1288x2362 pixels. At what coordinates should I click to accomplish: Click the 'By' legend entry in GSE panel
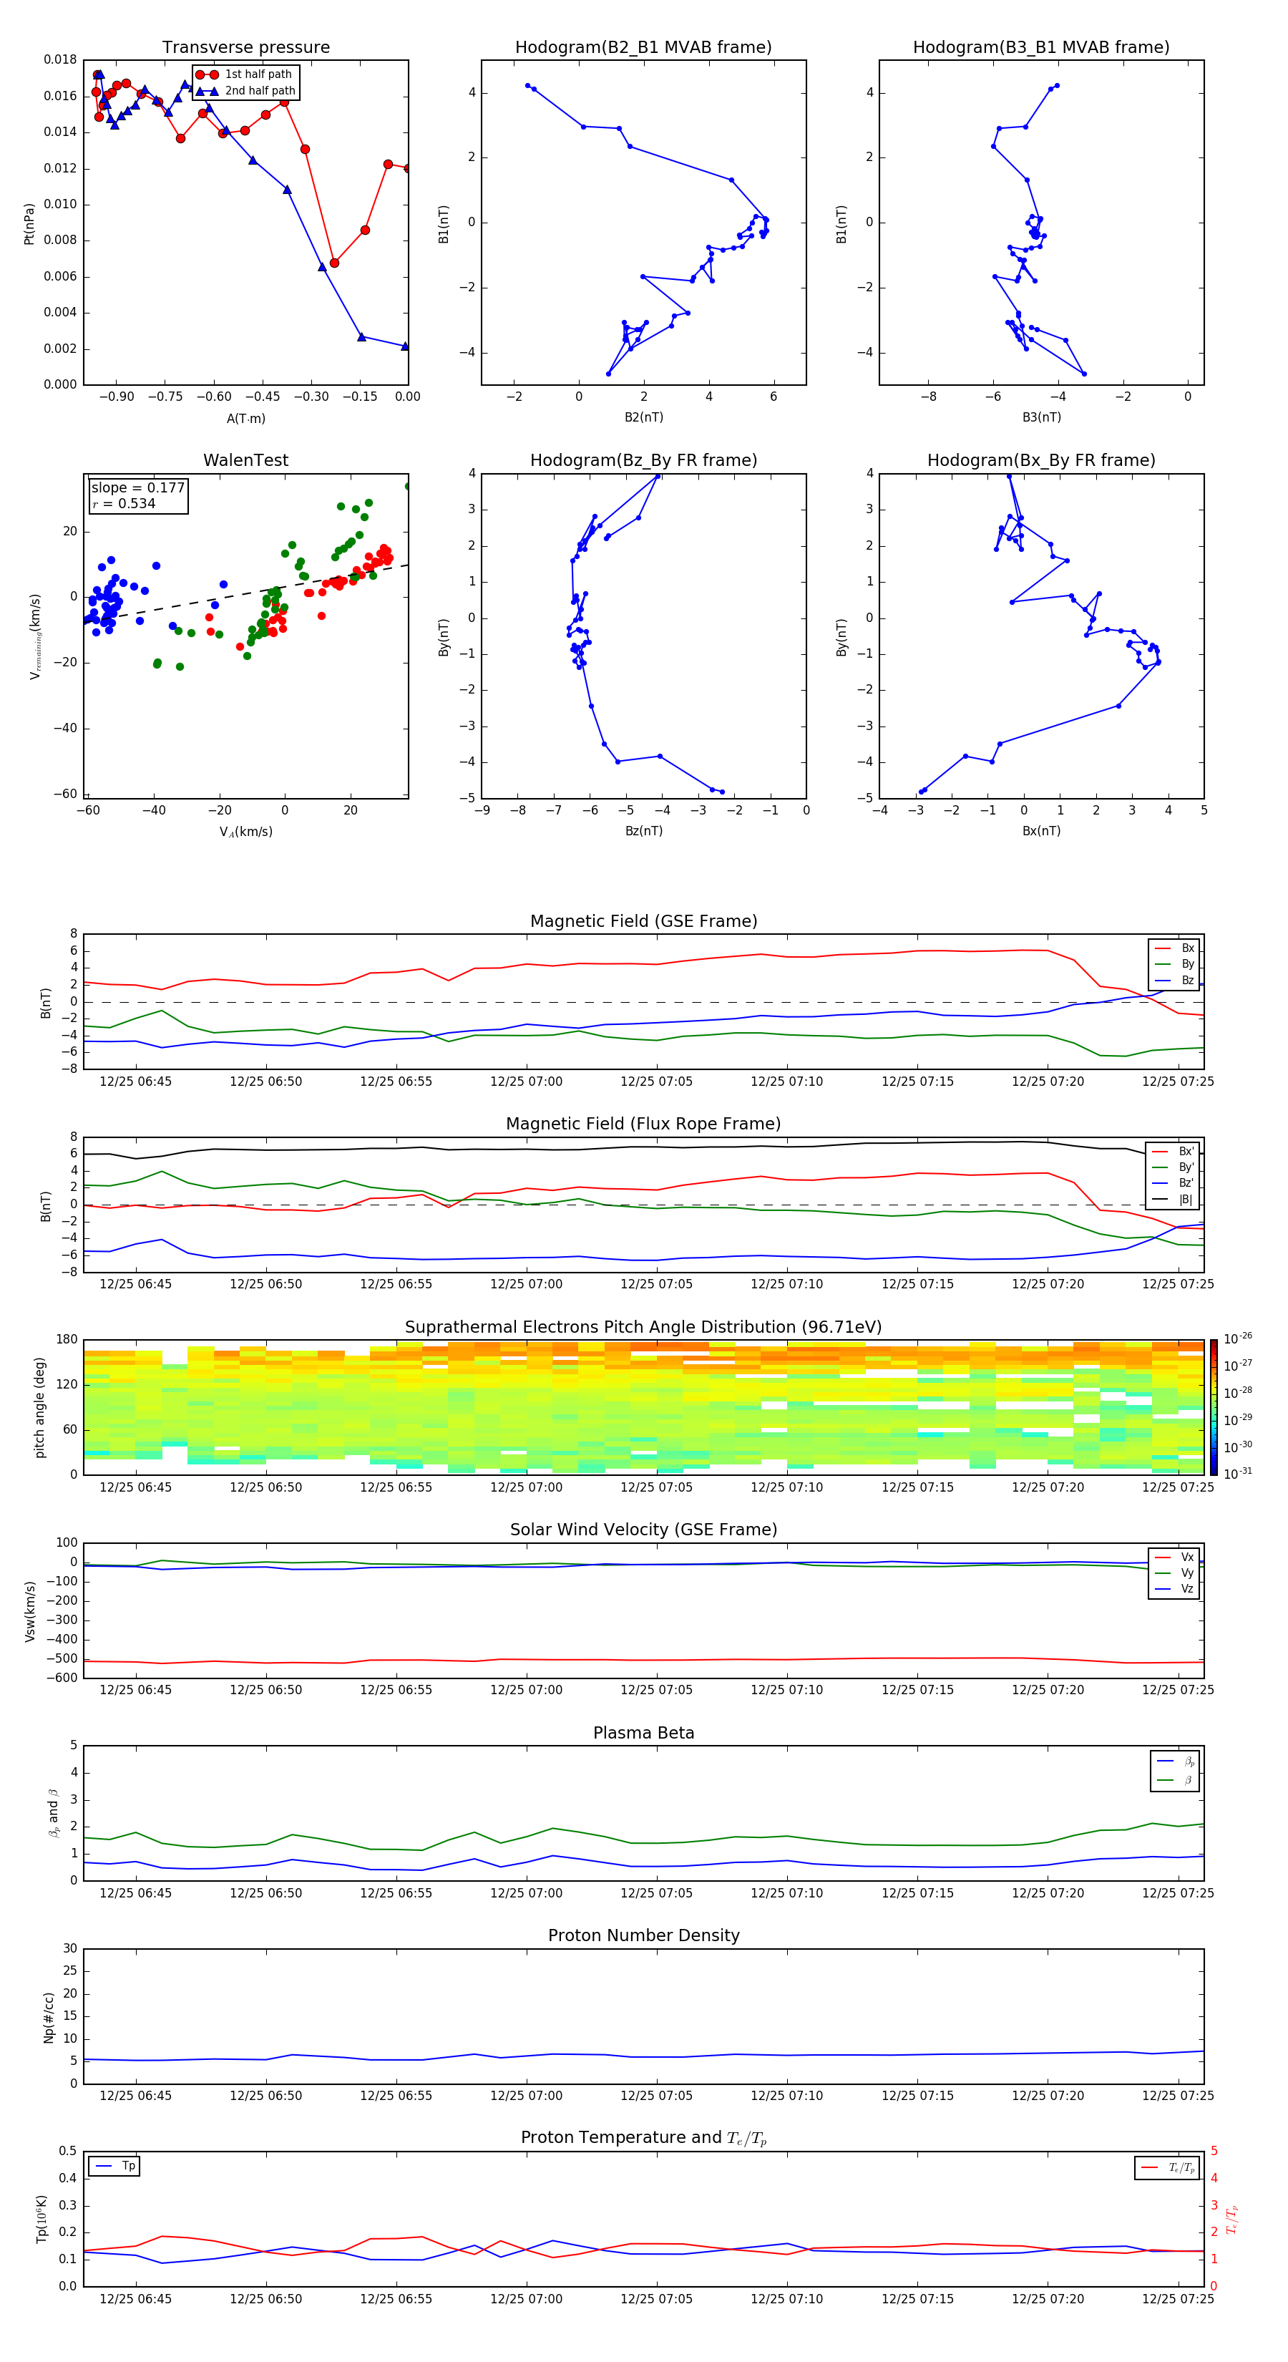(1174, 963)
